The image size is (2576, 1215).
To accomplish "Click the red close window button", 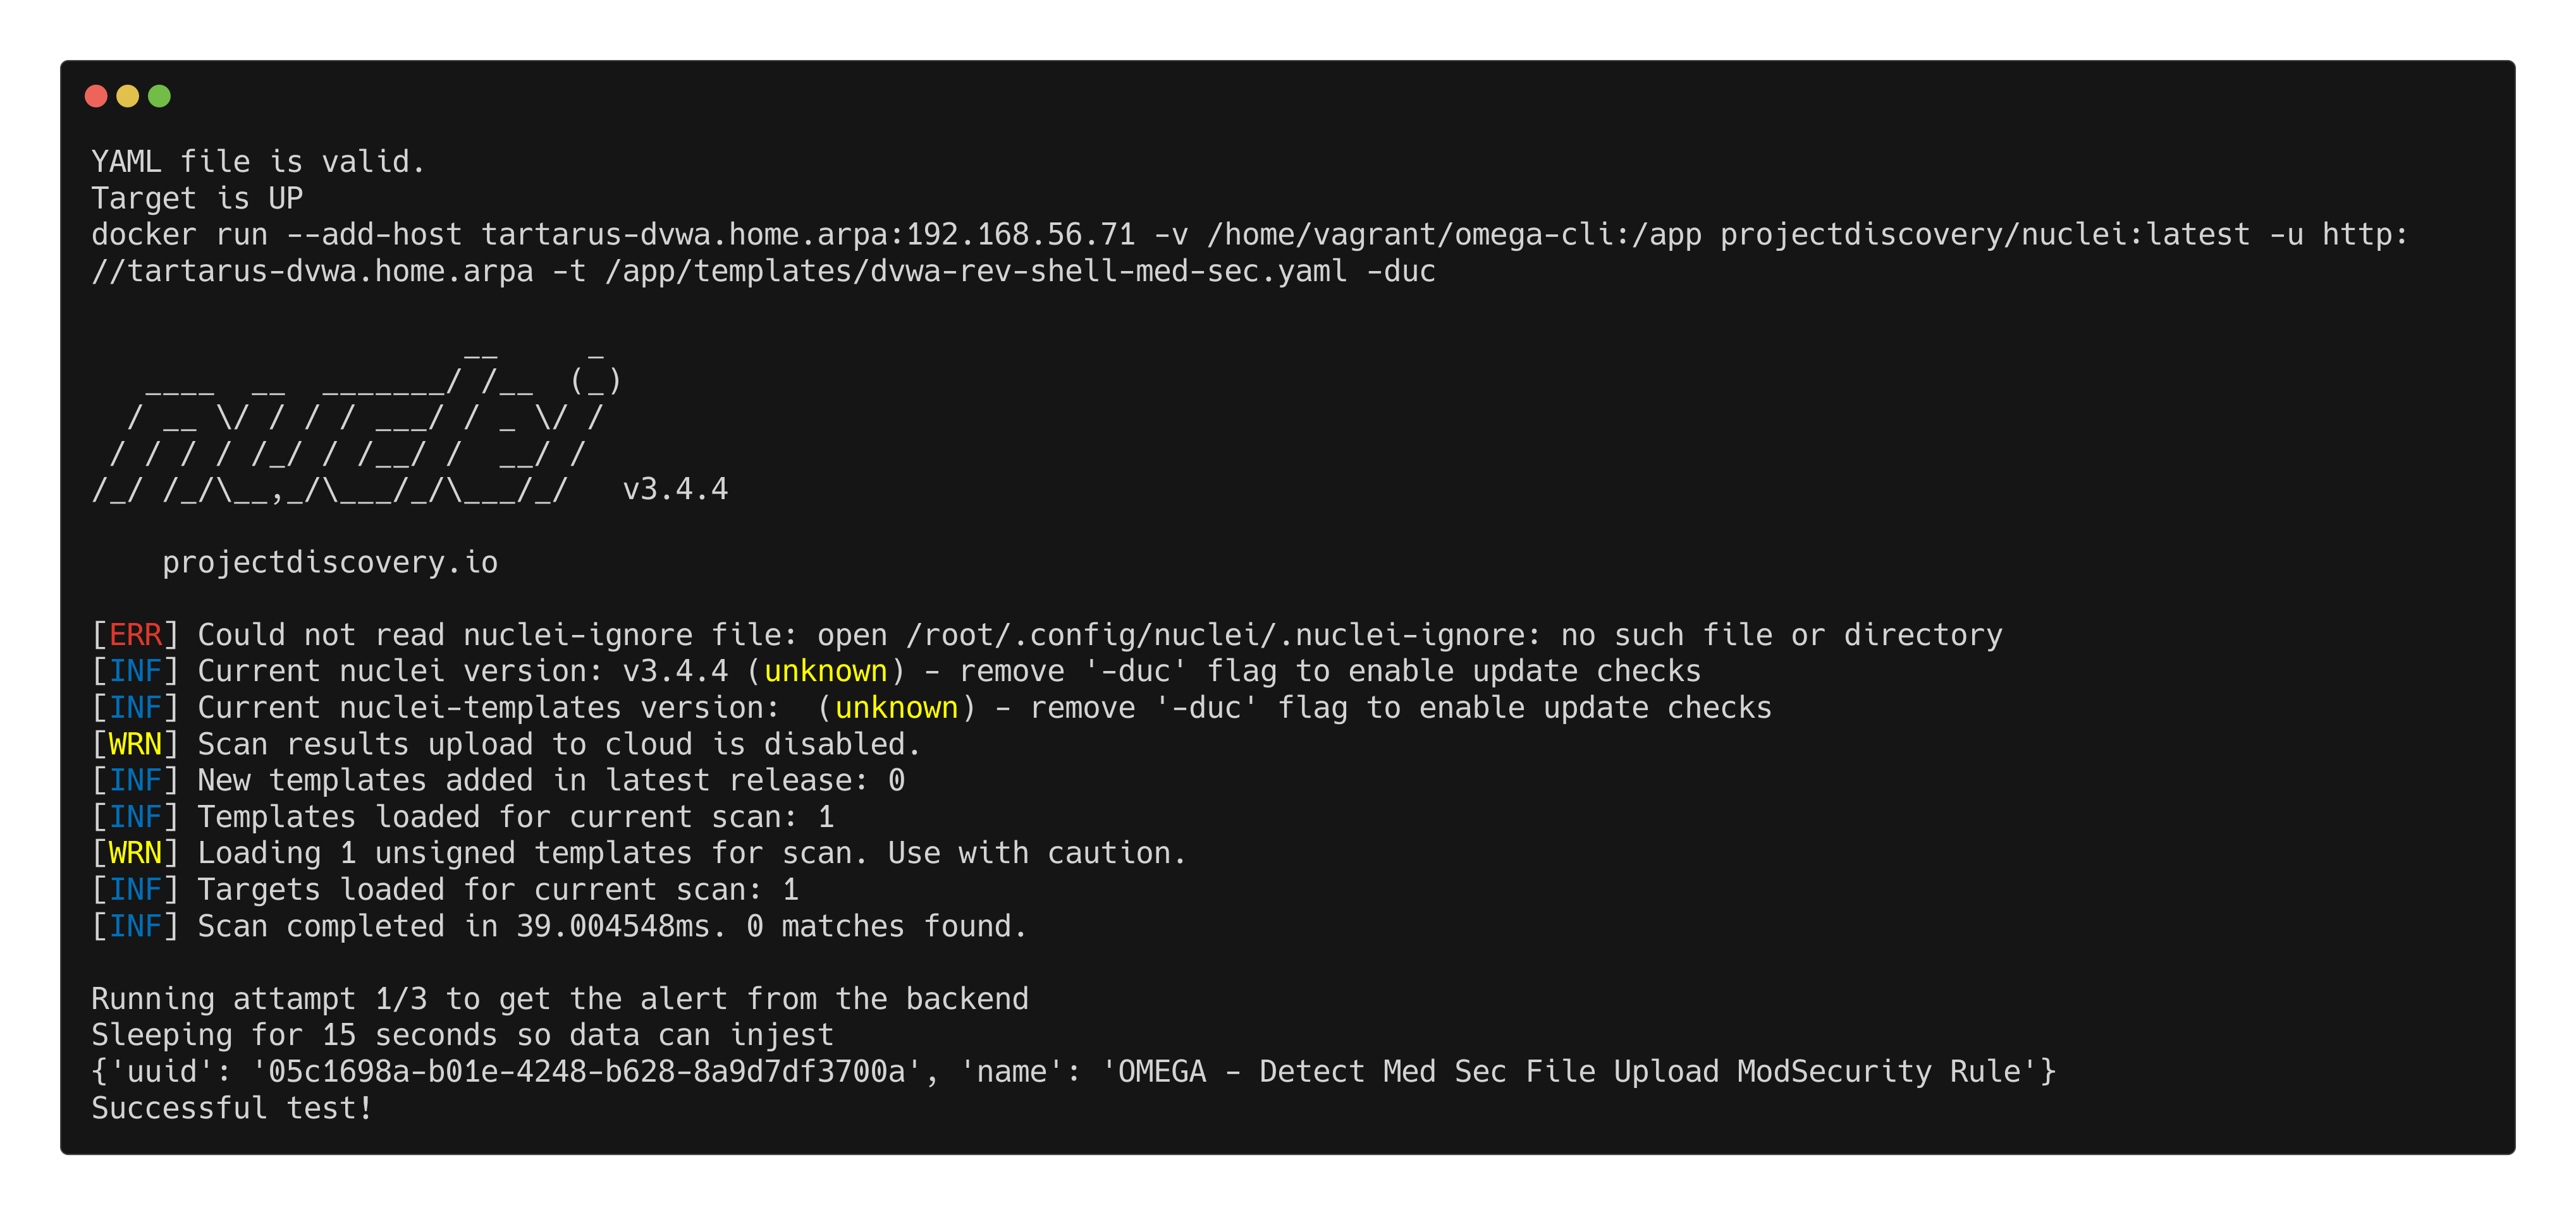I will coord(96,96).
